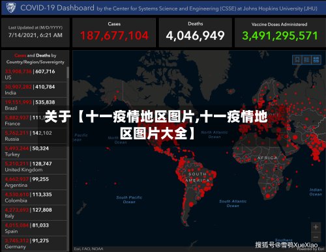
Task: Click the vaccine doses figure 3,491,295,571
Action: pyautogui.click(x=280, y=36)
